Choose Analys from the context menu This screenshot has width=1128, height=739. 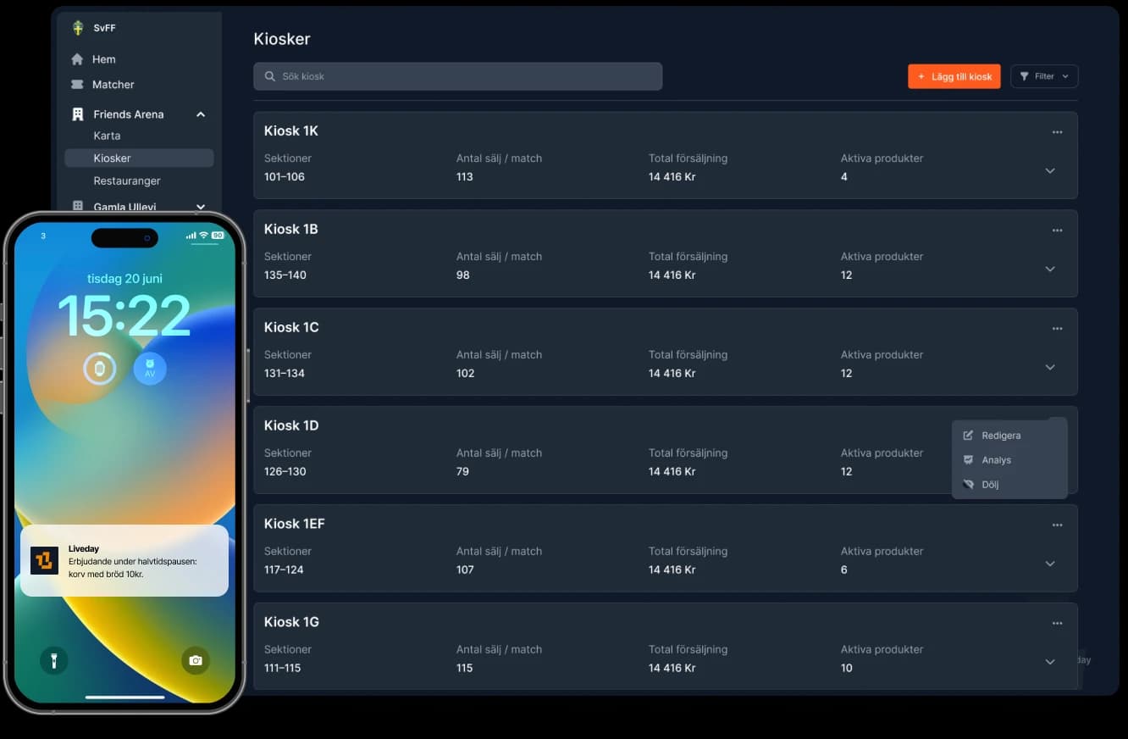pyautogui.click(x=996, y=460)
